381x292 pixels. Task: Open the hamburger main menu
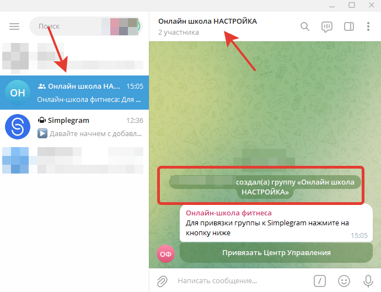click(14, 26)
